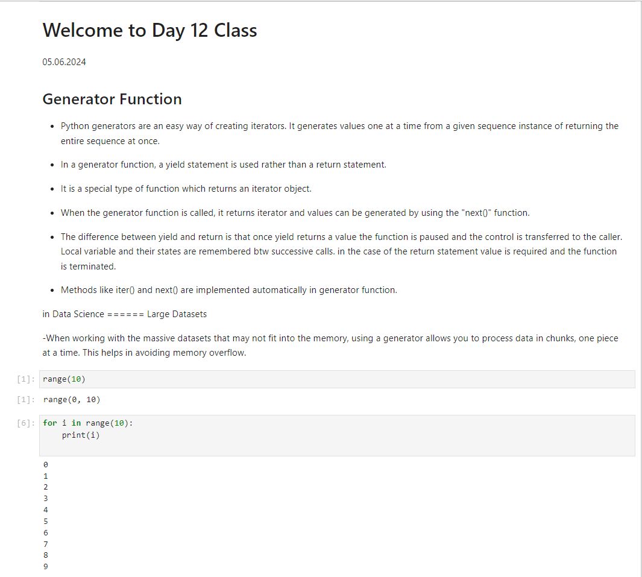Viewport: 642px width, 577px height.
Task: Click the range(10) code input cell
Action: click(337, 379)
